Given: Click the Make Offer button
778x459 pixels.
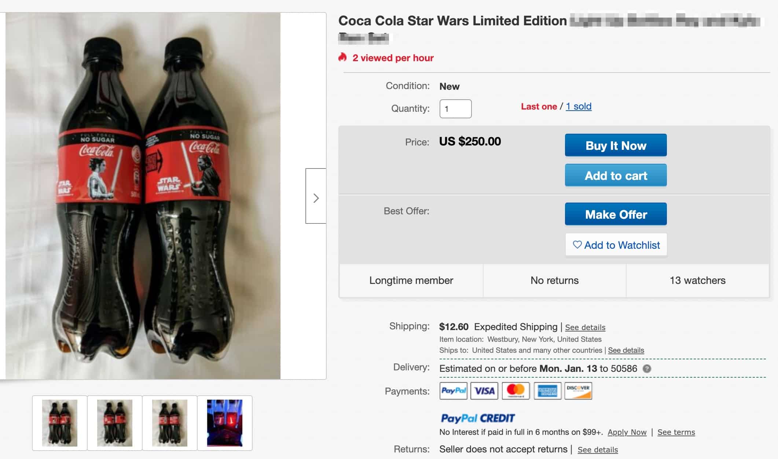Looking at the screenshot, I should tap(616, 214).
